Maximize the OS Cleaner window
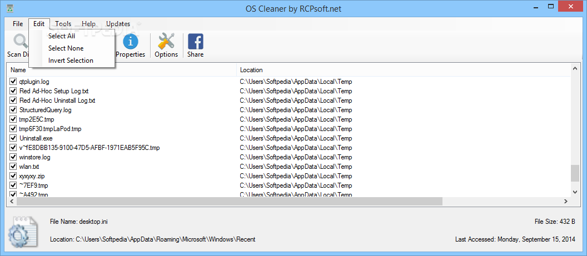This screenshot has height=256, width=587. coord(551,6)
